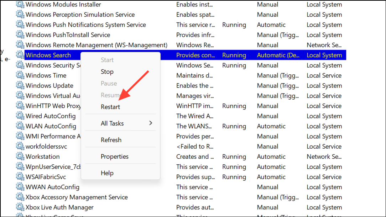Select Help in the context menu
Viewport: 386px width, 217px height.
tap(107, 173)
